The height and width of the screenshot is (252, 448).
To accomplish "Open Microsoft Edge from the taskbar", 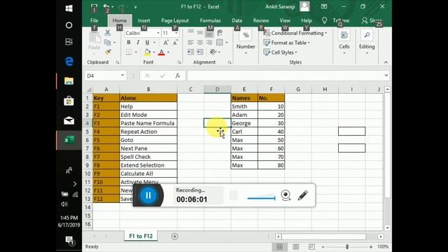I will (x=69, y=62).
